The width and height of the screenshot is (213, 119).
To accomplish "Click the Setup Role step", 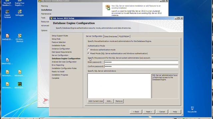I will pos(56,39).
